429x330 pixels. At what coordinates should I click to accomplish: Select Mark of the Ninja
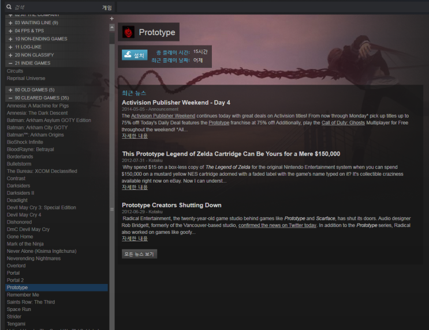pyautogui.click(x=25, y=244)
